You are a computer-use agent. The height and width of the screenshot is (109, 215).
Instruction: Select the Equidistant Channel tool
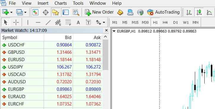tap(58, 22)
